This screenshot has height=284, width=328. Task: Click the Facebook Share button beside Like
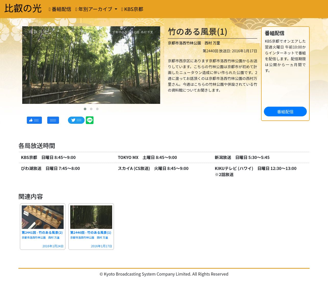pyautogui.click(x=53, y=120)
